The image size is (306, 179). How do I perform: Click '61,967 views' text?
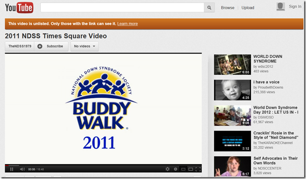point(263,122)
